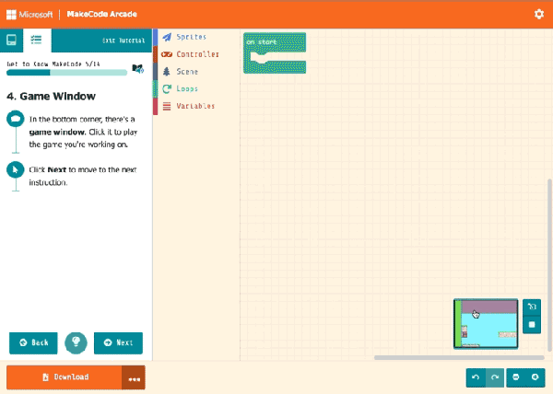Restart the simulator
Viewport: 553px width, 394px height.
[x=532, y=307]
